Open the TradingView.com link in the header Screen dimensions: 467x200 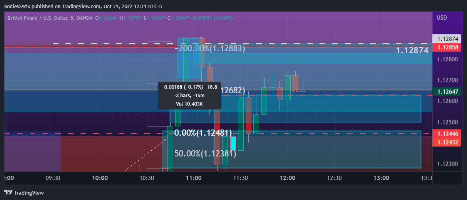coord(82,6)
